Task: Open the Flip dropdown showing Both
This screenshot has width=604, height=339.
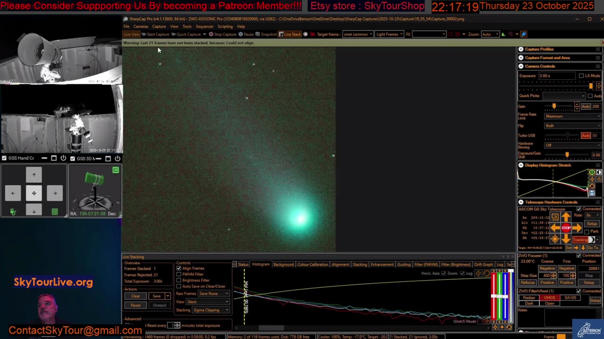Action: tap(572, 126)
